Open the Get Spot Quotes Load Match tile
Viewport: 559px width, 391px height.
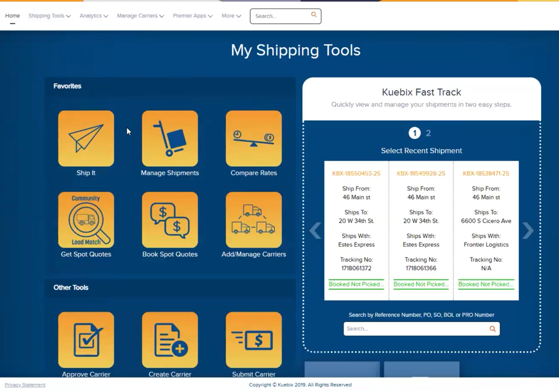[86, 220]
